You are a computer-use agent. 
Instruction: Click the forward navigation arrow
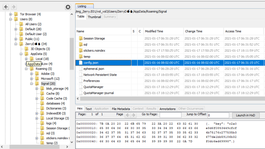click(14, 7)
